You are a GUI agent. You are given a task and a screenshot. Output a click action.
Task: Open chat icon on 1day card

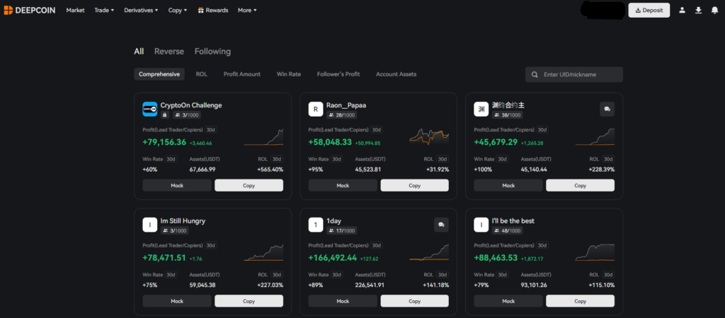pos(441,225)
